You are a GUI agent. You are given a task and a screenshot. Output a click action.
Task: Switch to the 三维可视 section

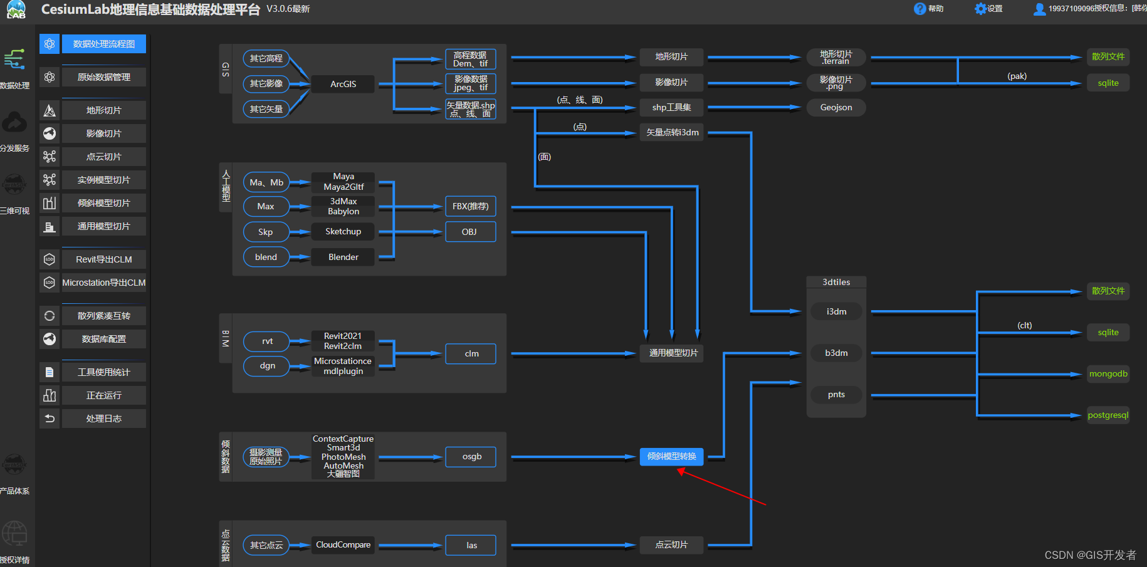pos(15,188)
